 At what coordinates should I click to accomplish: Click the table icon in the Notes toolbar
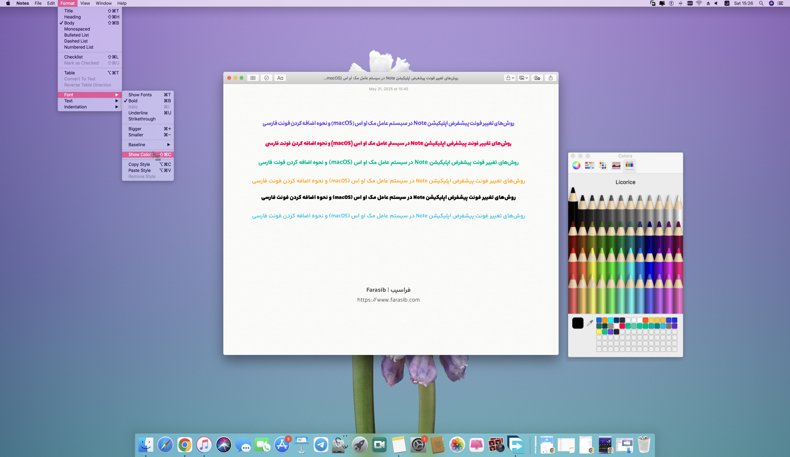coord(253,78)
